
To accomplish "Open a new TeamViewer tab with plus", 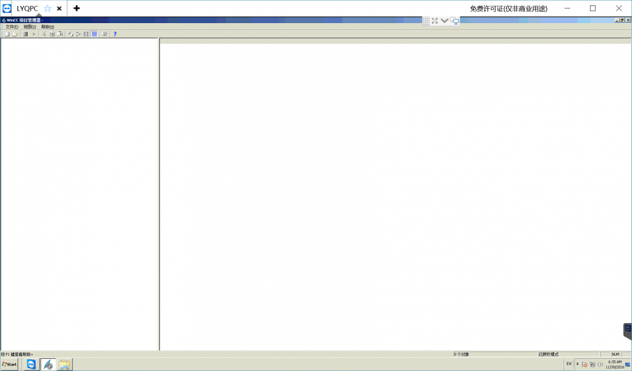I will pyautogui.click(x=77, y=8).
